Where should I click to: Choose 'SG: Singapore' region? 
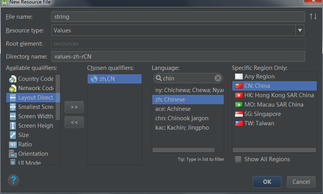(x=274, y=114)
